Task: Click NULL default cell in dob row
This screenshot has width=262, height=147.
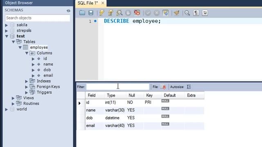Action: [x=165, y=116]
